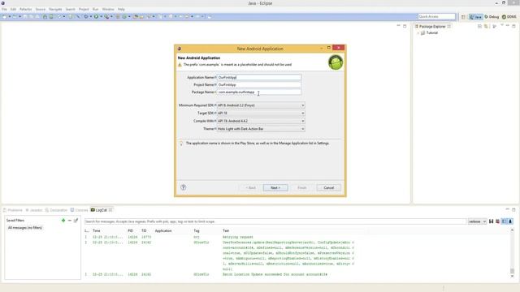
Task: Clear the LogCat log with the red icon
Action: tap(497, 221)
